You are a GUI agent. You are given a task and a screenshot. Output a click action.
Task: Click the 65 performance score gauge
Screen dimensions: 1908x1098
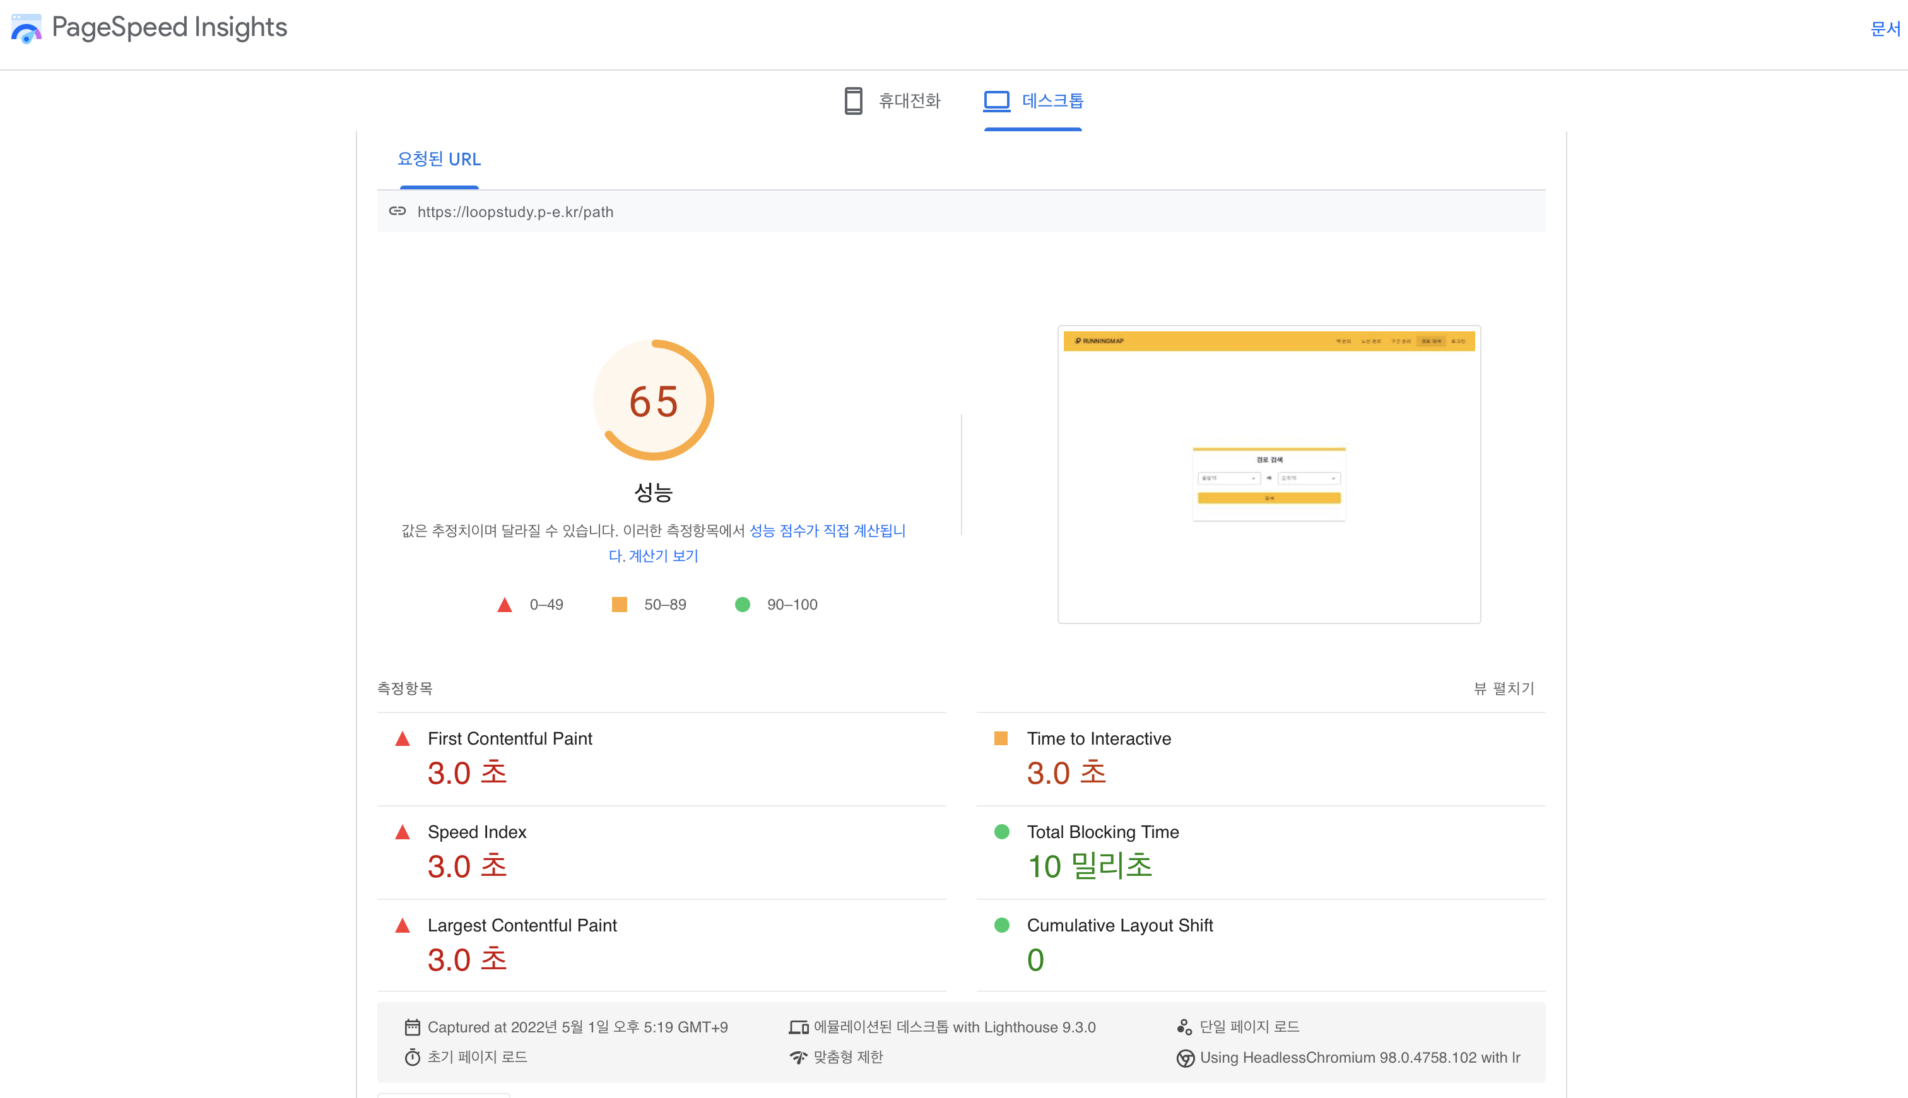(x=654, y=401)
